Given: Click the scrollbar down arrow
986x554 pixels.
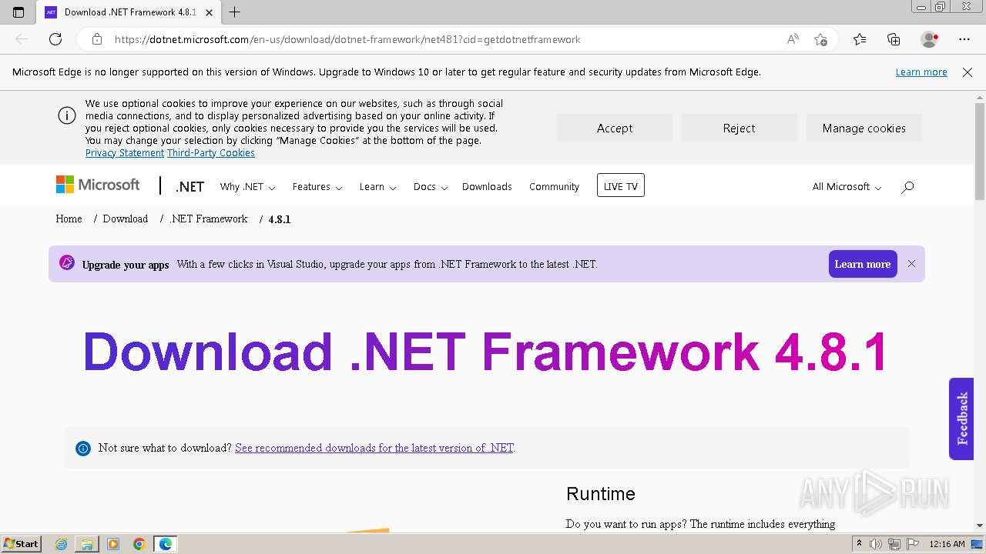Looking at the screenshot, I should (980, 526).
